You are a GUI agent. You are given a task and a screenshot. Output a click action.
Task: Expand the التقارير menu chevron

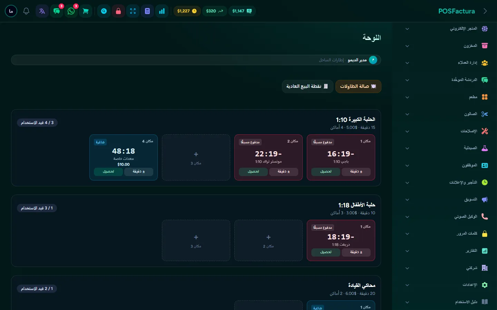tap(407, 251)
